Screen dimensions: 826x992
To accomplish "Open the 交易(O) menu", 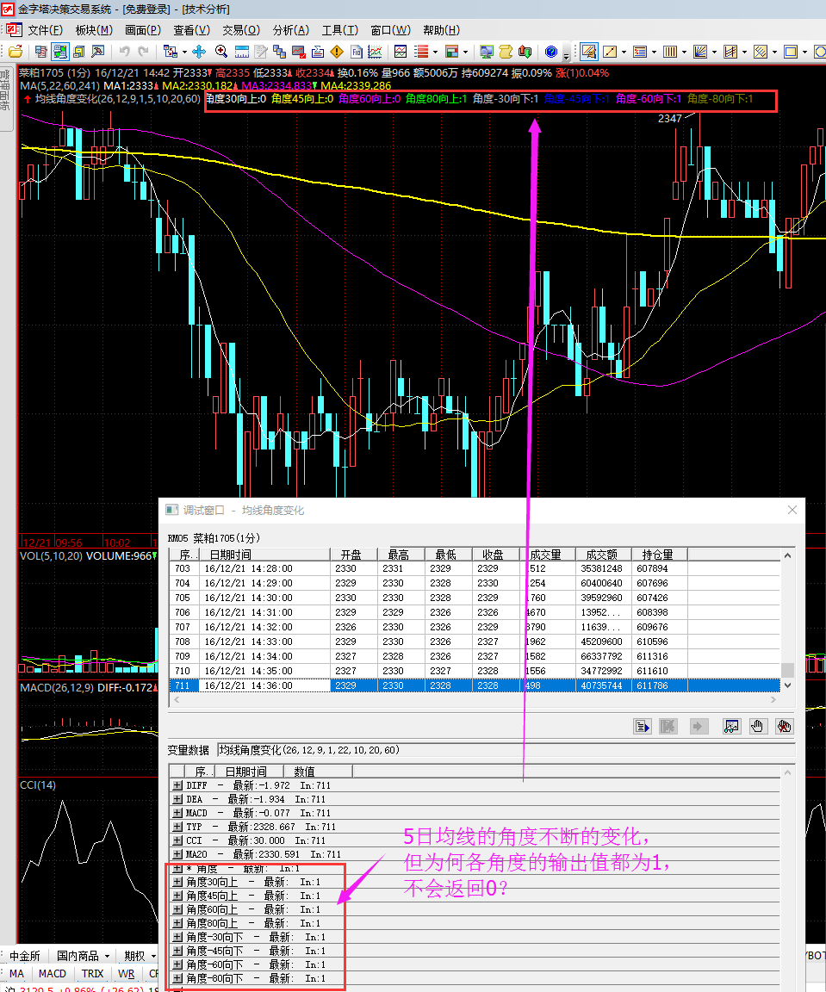I will click(241, 30).
